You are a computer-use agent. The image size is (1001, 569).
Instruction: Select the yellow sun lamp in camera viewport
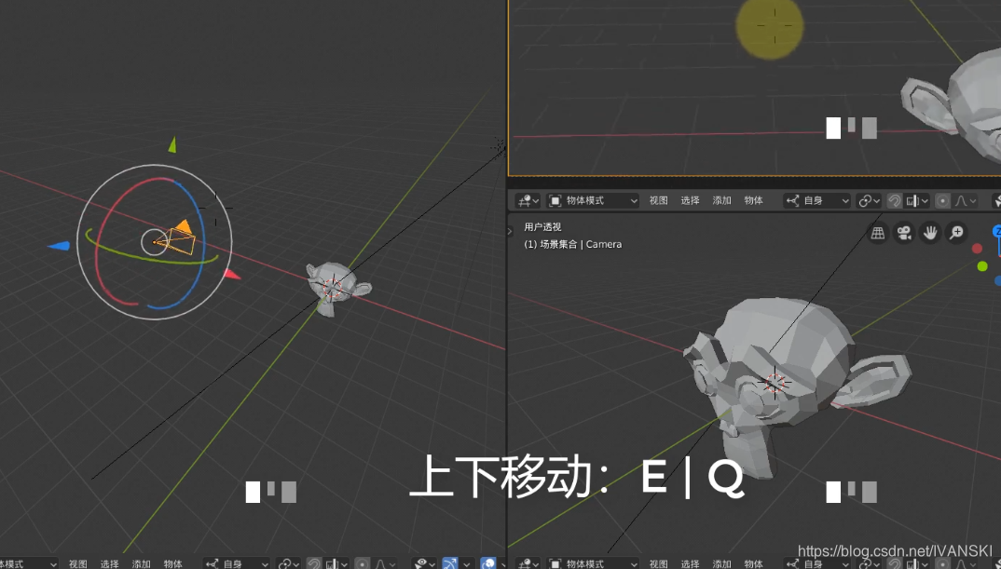770,25
